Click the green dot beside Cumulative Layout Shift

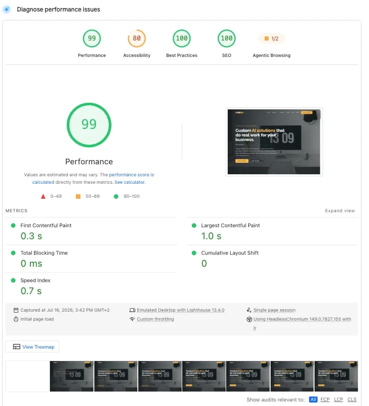click(x=194, y=253)
